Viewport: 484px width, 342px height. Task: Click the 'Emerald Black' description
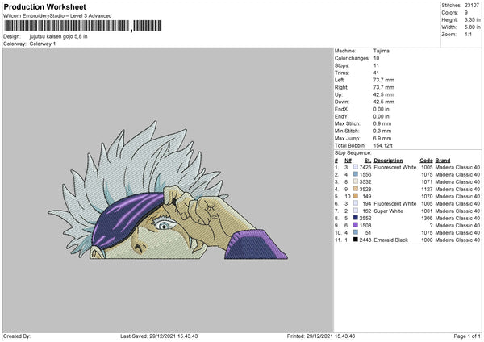pos(390,240)
